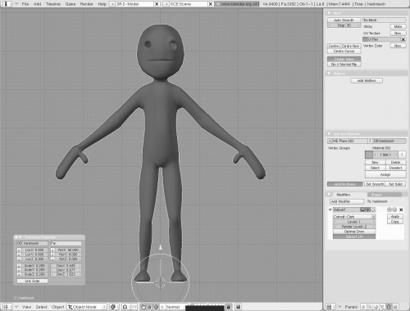Toggle the No V.Normal Flip option
The width and height of the screenshot is (410, 311).
[x=344, y=64]
